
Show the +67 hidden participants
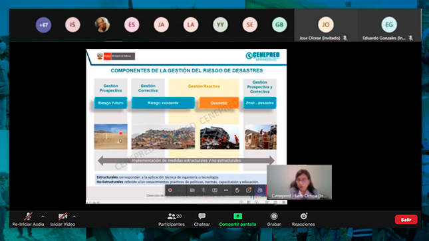[x=43, y=25]
